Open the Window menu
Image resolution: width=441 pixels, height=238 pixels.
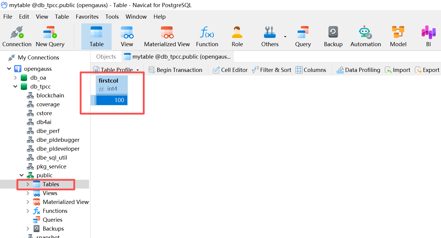click(x=136, y=17)
